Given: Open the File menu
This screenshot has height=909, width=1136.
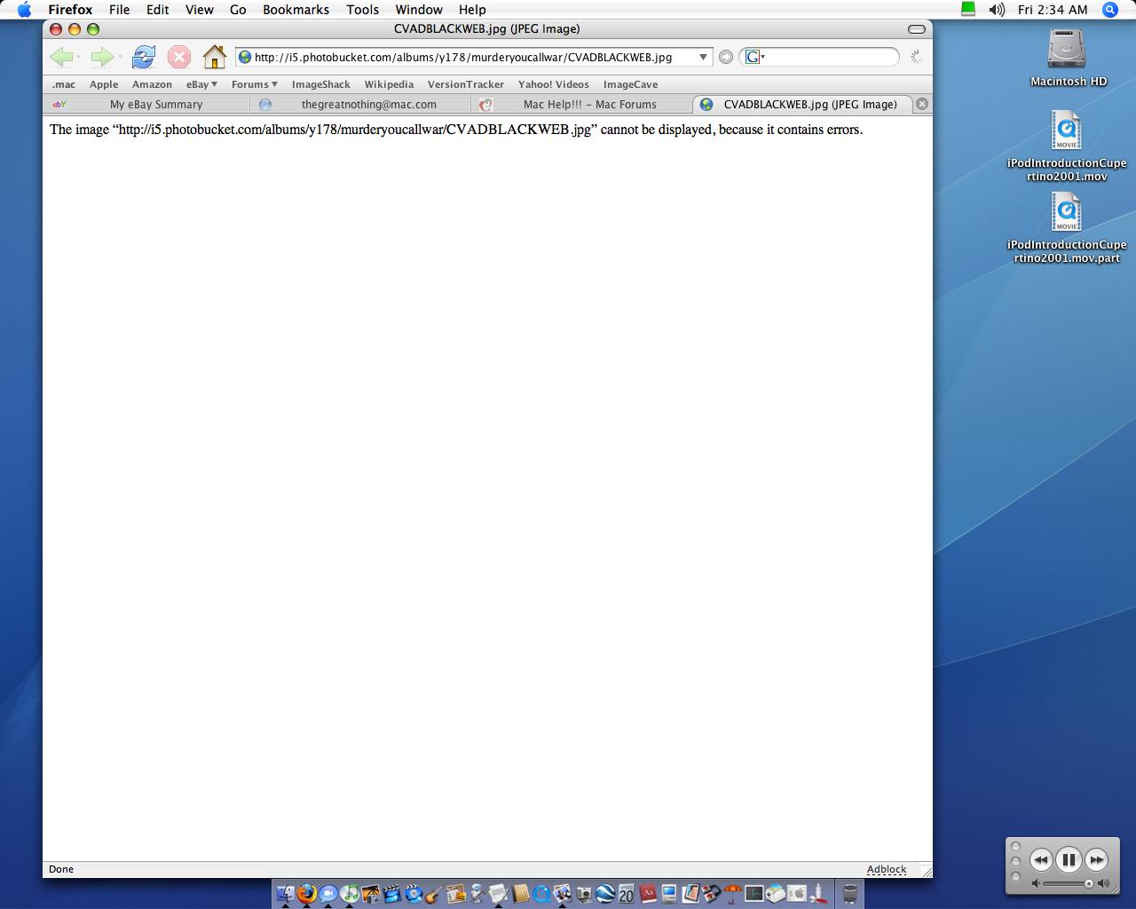Looking at the screenshot, I should point(119,10).
